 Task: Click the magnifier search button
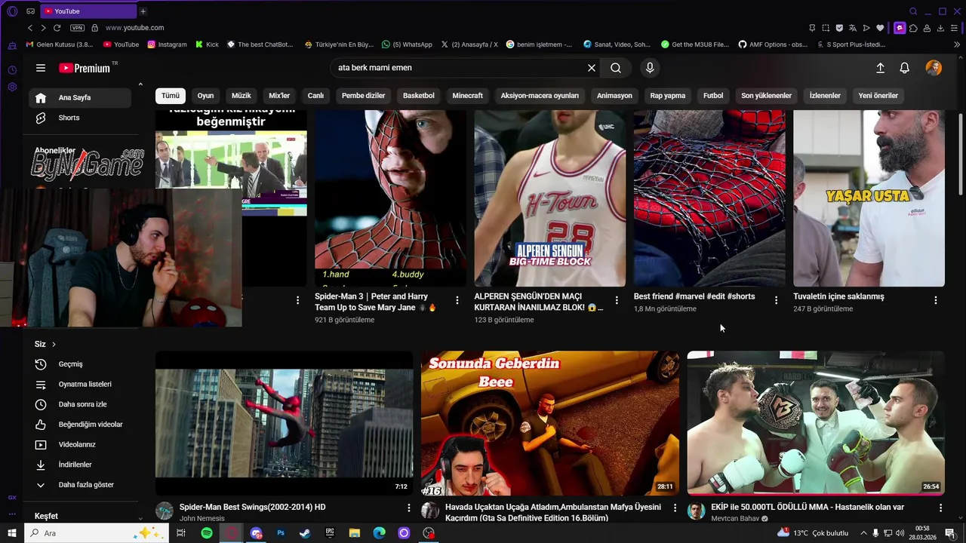pos(616,68)
